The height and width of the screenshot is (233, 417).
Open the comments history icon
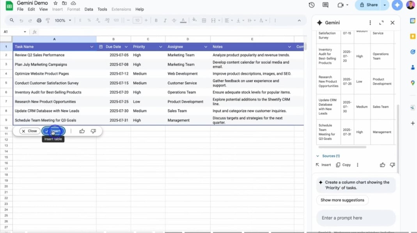325,5
